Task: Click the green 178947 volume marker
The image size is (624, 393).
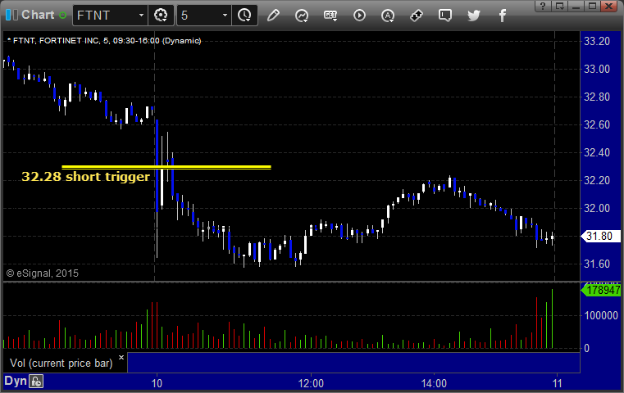Action: coord(601,290)
